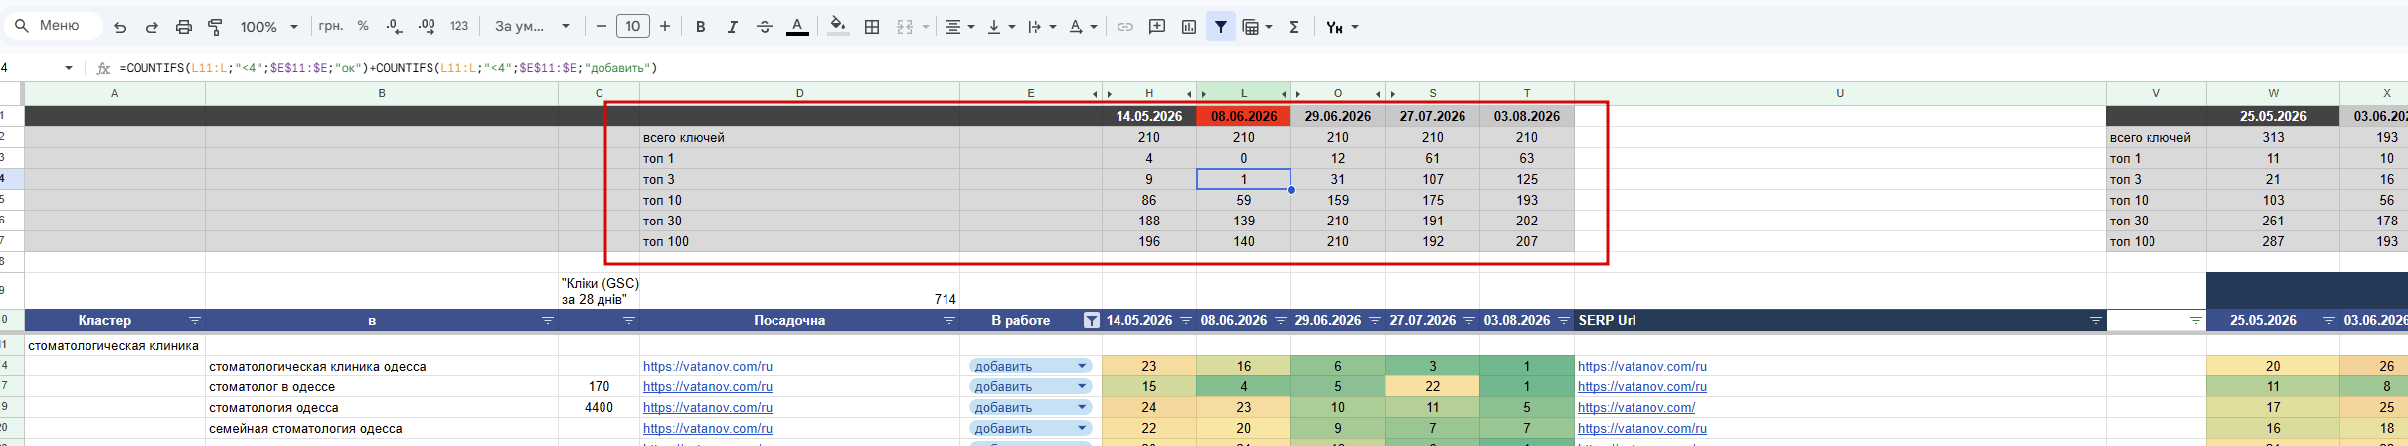Viewport: 2408px width, 446px height.
Task: Select red 08.06.2026 date cell
Action: (1244, 116)
